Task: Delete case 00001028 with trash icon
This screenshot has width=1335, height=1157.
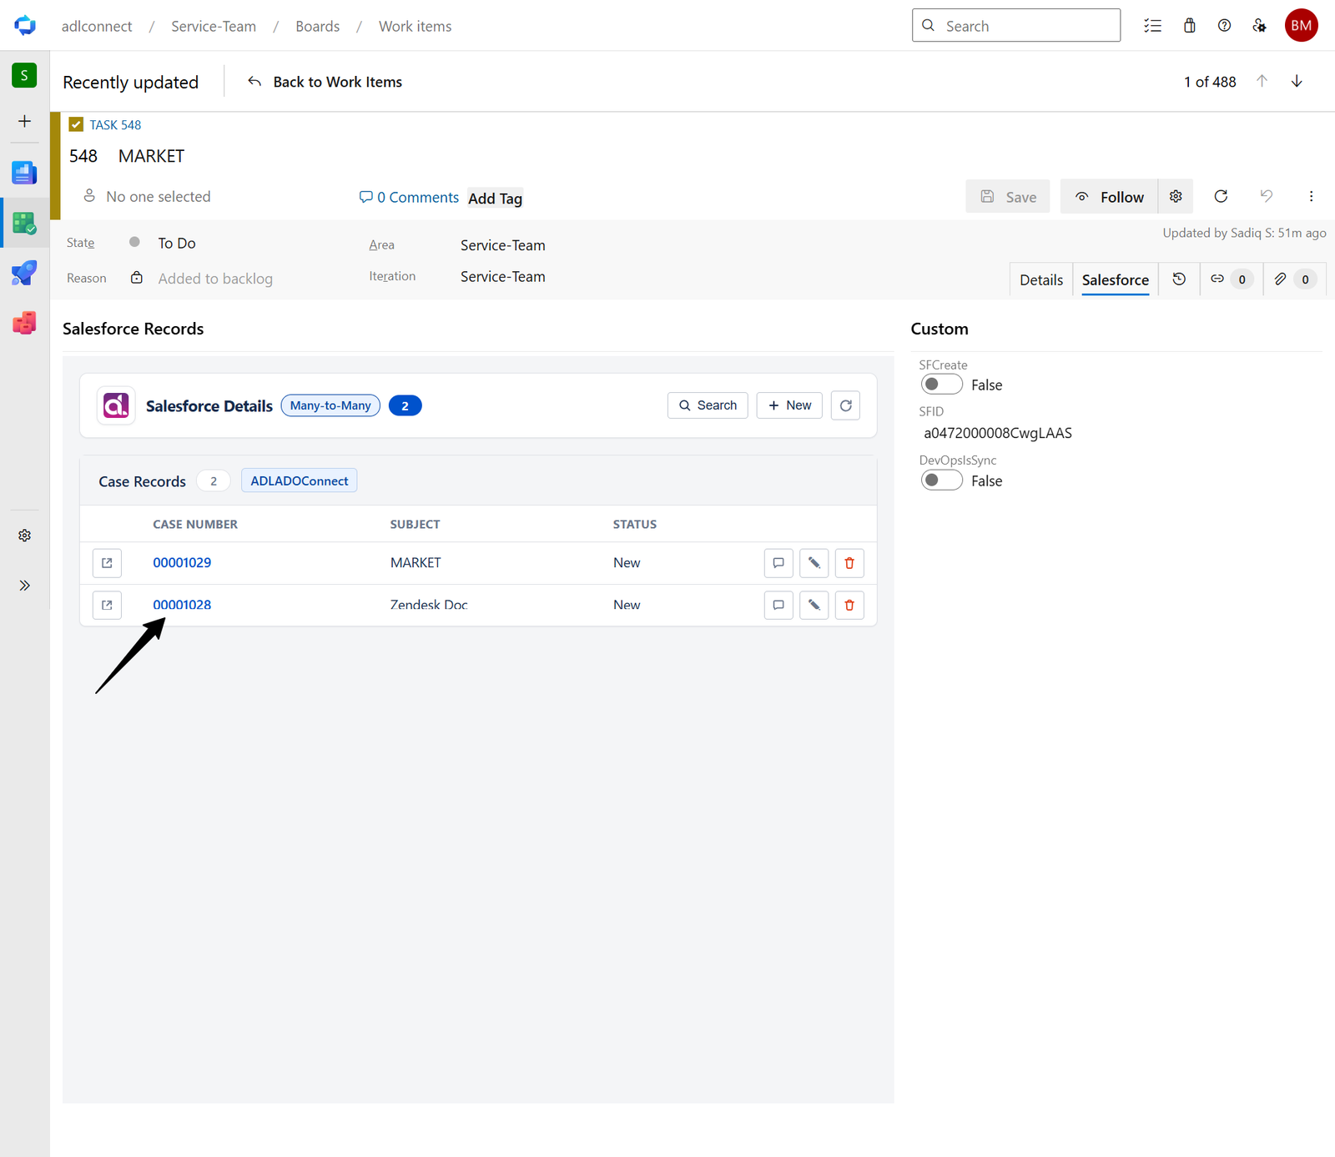Action: pyautogui.click(x=849, y=605)
